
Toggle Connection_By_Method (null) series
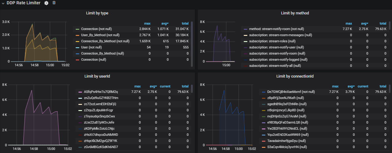(102, 53)
